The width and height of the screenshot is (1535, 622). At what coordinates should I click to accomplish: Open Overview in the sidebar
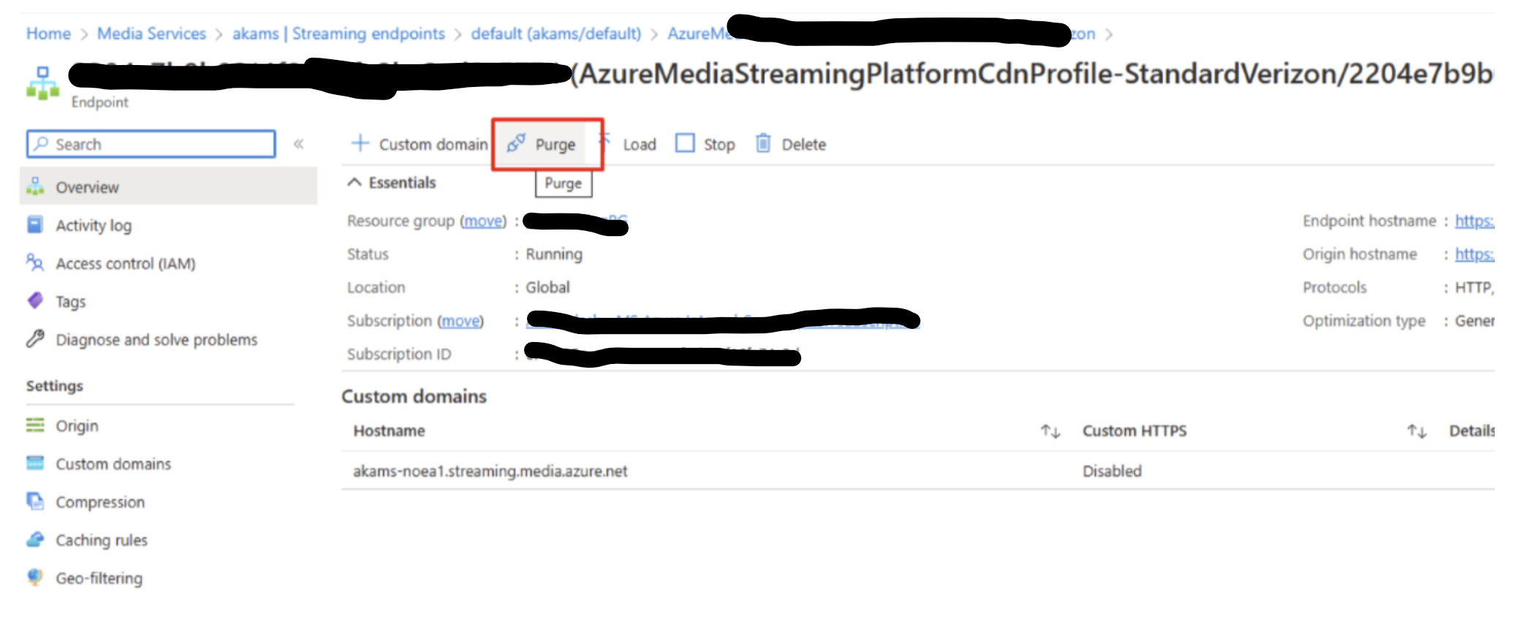coord(169,187)
